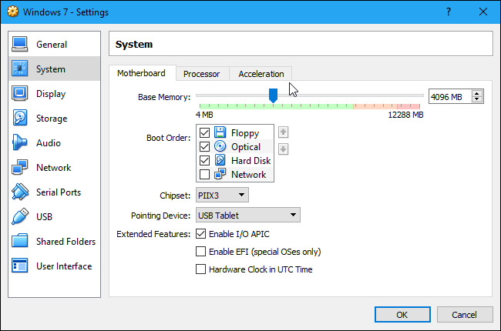Toggle Enable EFI (special OSes only)
501x331 pixels.
(x=201, y=252)
